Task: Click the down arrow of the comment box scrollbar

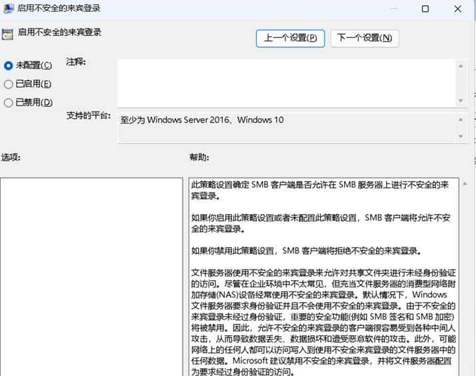Action: pos(461,101)
